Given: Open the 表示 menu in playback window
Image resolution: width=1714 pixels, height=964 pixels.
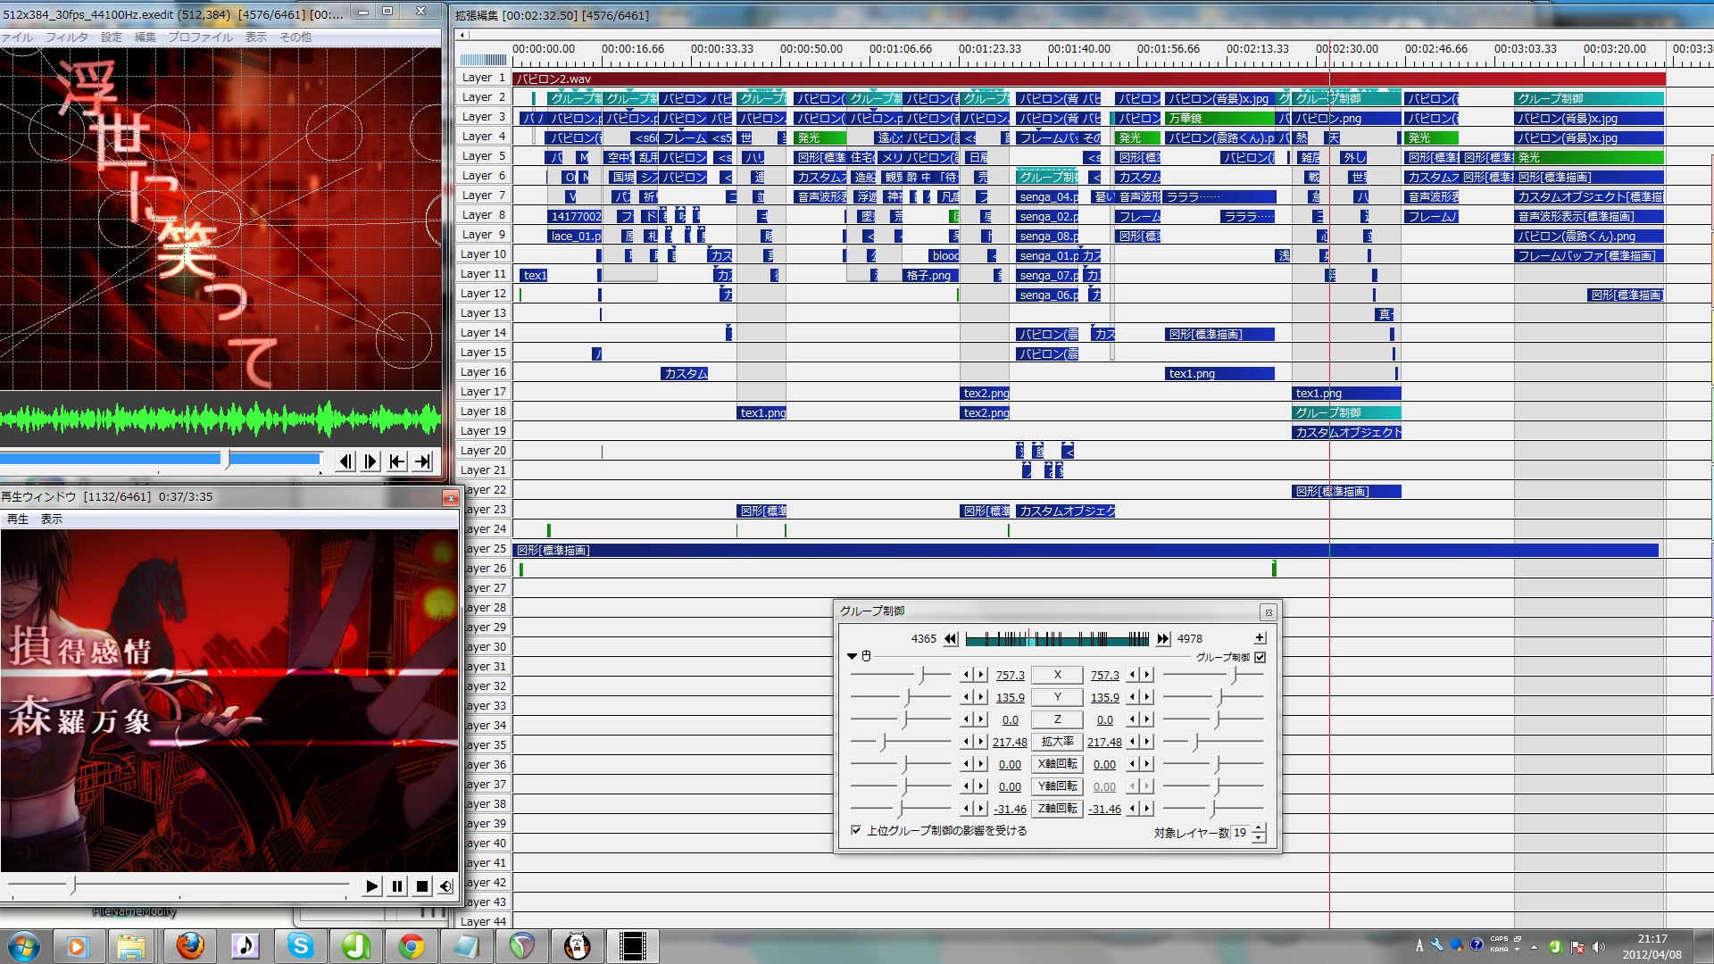Looking at the screenshot, I should [52, 519].
